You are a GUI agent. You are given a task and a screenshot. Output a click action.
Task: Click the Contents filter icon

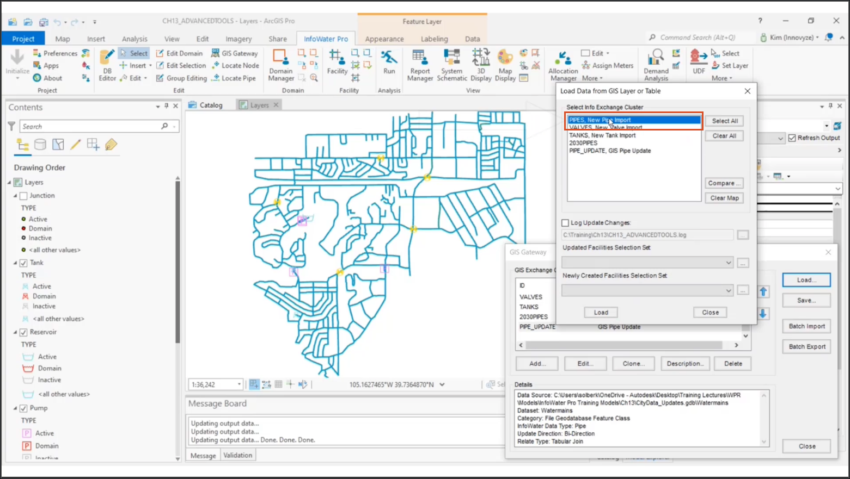(11, 126)
